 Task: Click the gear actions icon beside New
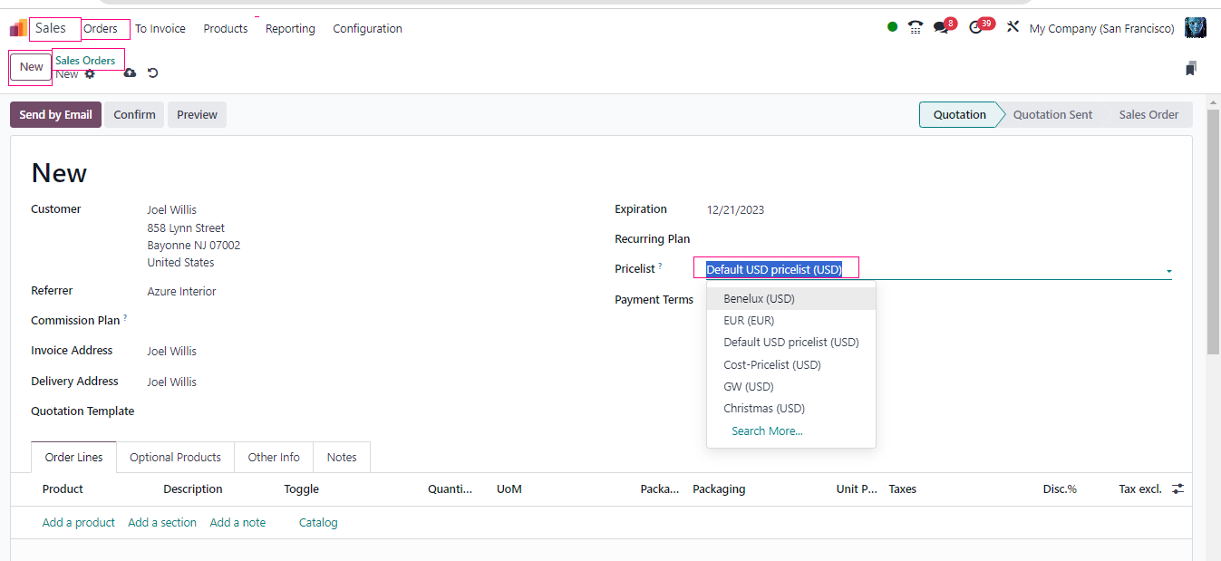tap(90, 74)
